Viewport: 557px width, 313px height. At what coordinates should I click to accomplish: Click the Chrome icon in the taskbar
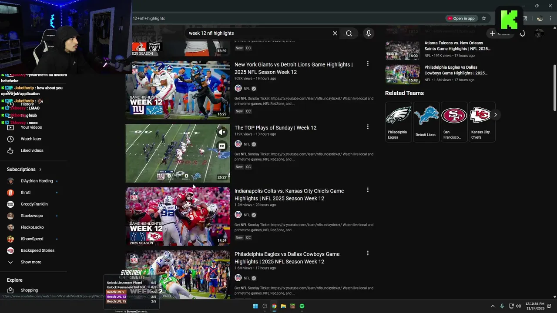pos(274,306)
